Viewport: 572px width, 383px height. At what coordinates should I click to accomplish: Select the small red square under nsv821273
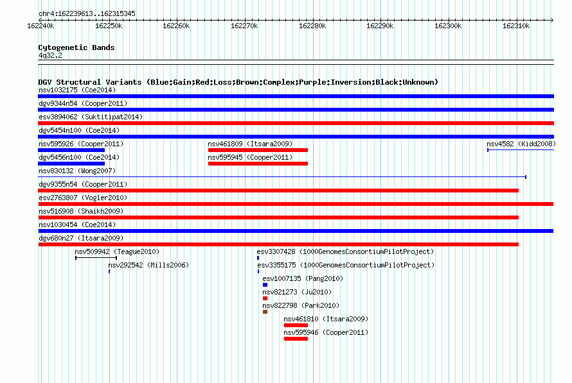click(265, 298)
